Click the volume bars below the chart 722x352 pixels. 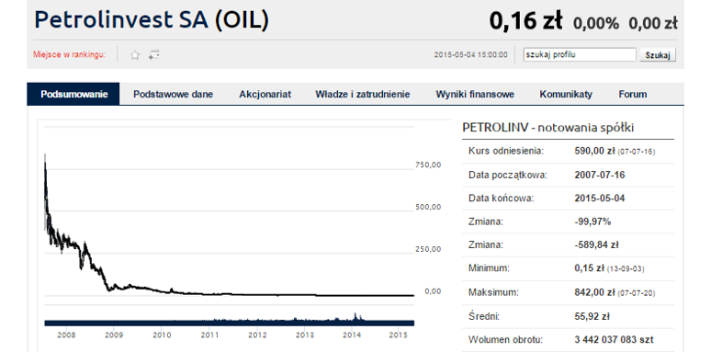click(230, 321)
